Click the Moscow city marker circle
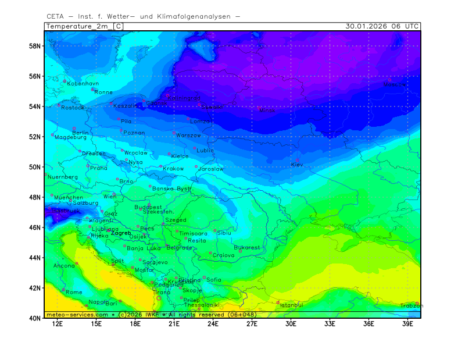 390,80
